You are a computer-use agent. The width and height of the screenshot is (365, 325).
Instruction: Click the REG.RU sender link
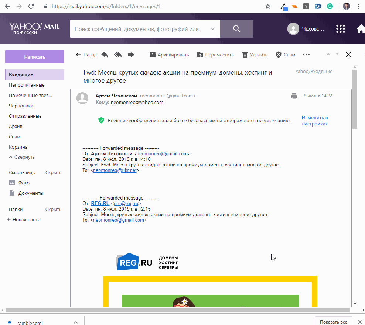100,203
